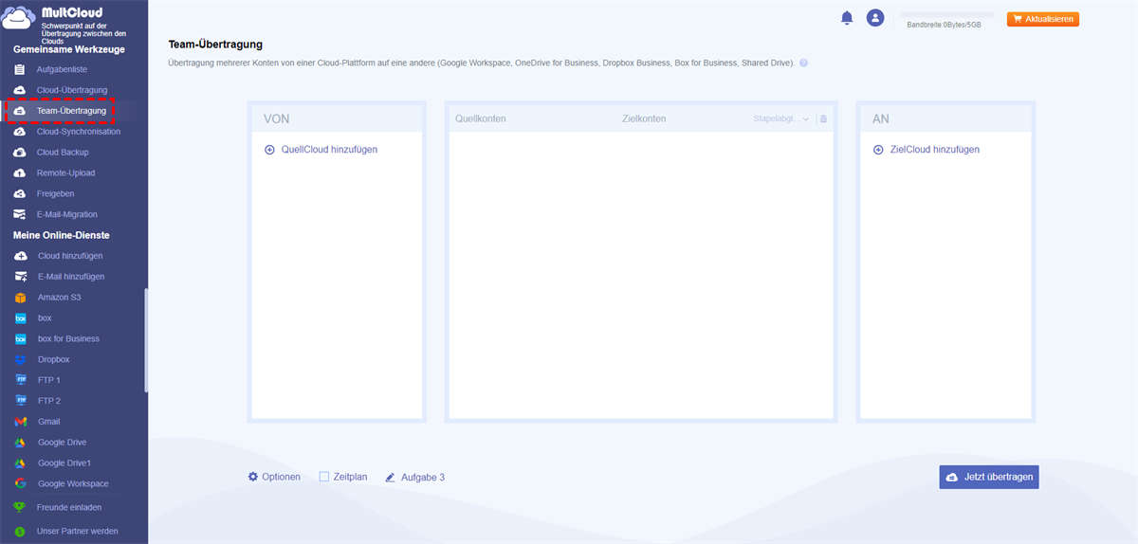This screenshot has height=544, width=1138.
Task: Open the Stapelabgleich dropdown
Action: click(781, 119)
